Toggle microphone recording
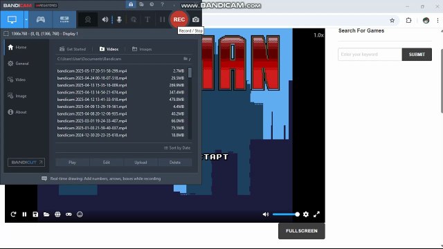Image resolution: width=443 pixels, height=249 pixels. pyautogui.click(x=119, y=19)
